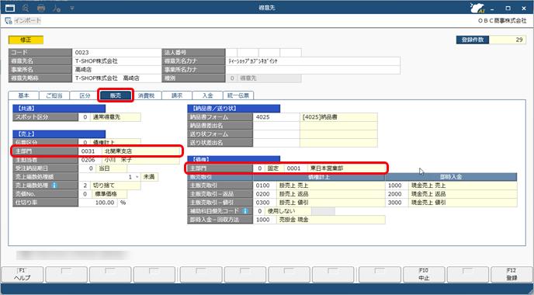Show info for 売上端数処理
534x295 pixels.
point(54,186)
